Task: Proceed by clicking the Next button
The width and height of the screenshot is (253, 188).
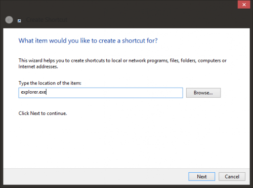Action: tap(201, 176)
